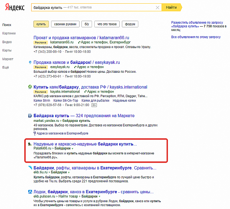Click Найти товар breadcrumb
Viewport: 230px width, 209px height.
[68, 196]
